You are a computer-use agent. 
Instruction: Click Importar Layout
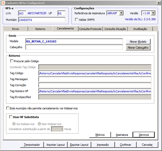(56, 145)
